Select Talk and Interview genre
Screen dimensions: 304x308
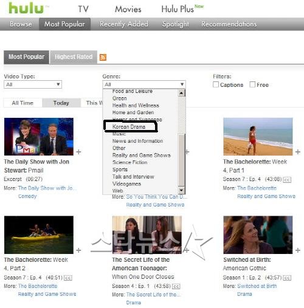pyautogui.click(x=133, y=177)
